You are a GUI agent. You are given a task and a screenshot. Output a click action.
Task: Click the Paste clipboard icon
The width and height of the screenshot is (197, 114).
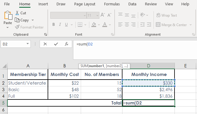[8, 15]
